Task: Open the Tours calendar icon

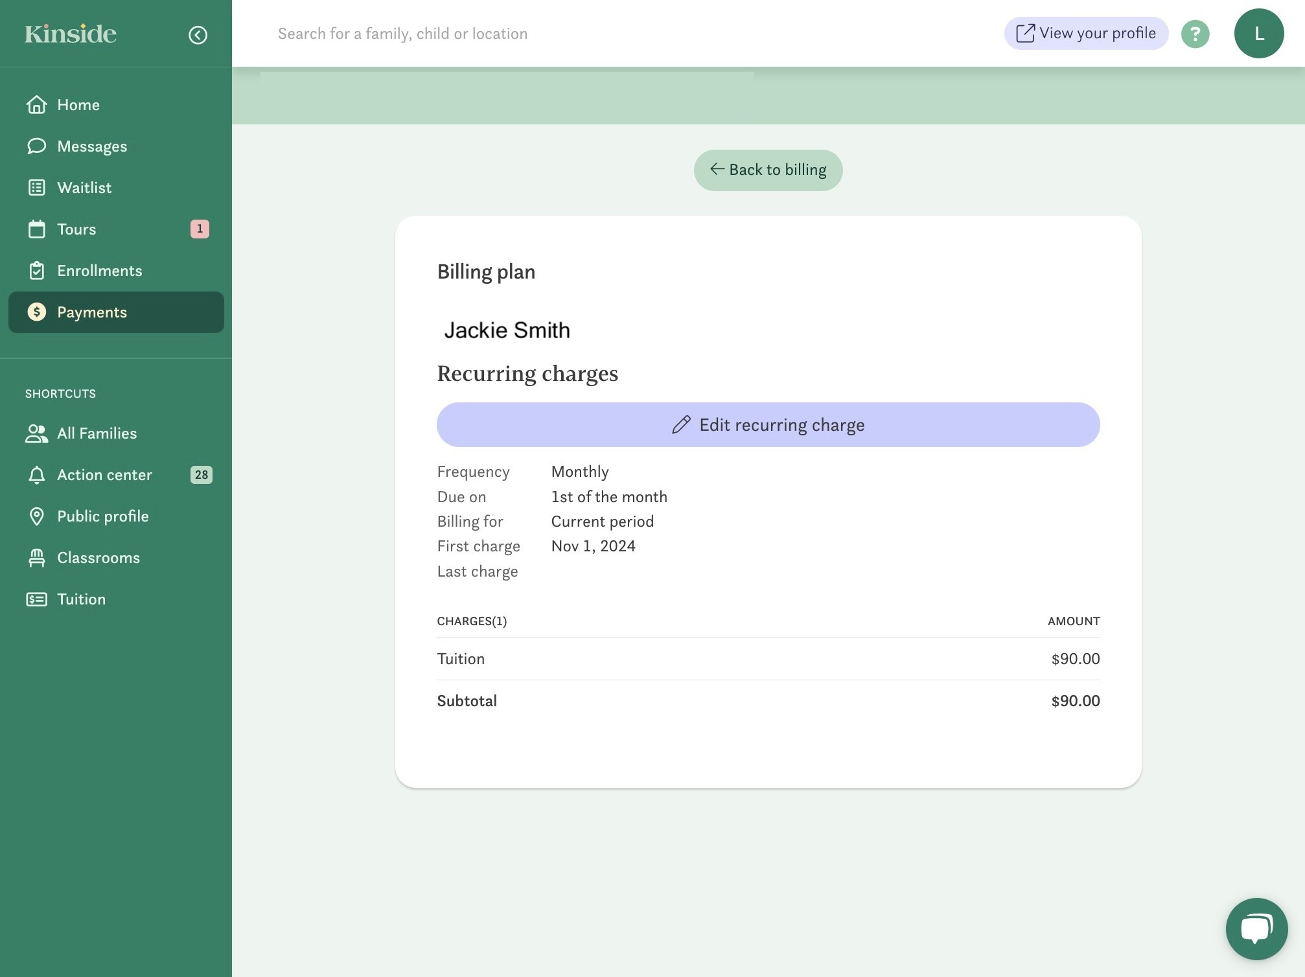Action: [37, 229]
